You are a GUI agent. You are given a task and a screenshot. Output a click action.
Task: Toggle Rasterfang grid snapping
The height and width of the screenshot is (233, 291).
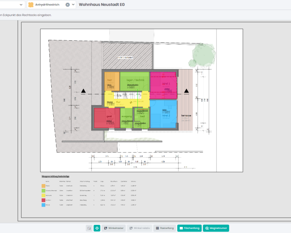[165, 228]
